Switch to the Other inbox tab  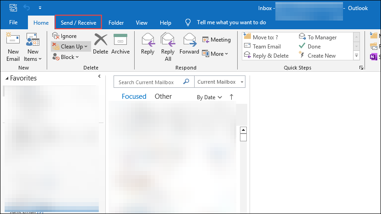[x=163, y=96]
